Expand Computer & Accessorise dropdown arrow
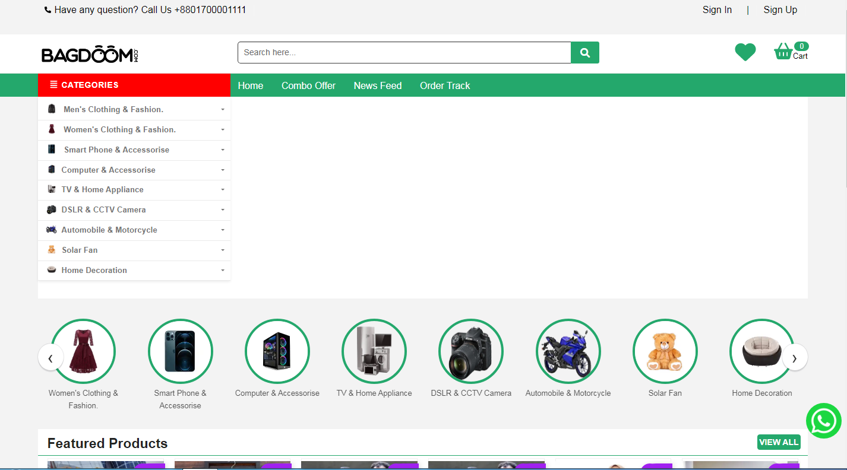847x470 pixels. [223, 170]
